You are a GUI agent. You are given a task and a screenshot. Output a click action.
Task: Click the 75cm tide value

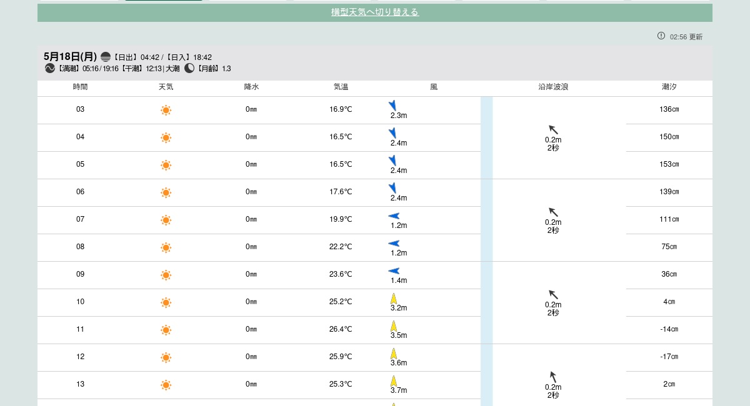(x=669, y=247)
